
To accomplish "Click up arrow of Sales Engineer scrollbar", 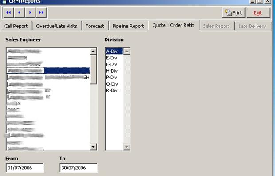I will point(93,51).
